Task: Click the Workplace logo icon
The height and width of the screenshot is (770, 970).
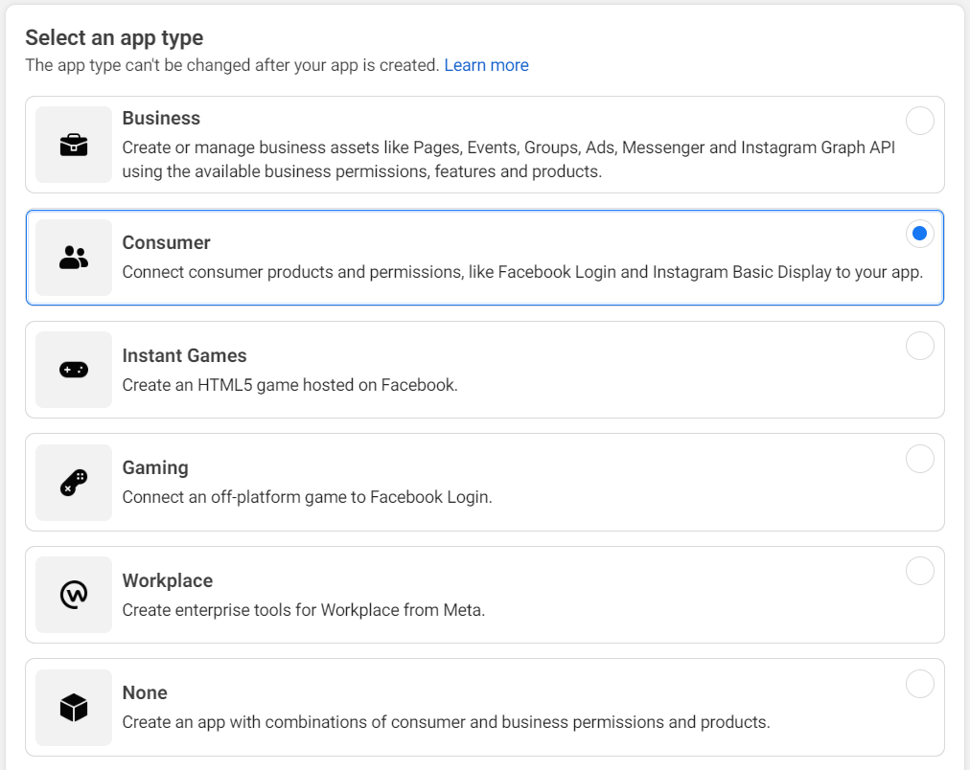Action: (74, 595)
